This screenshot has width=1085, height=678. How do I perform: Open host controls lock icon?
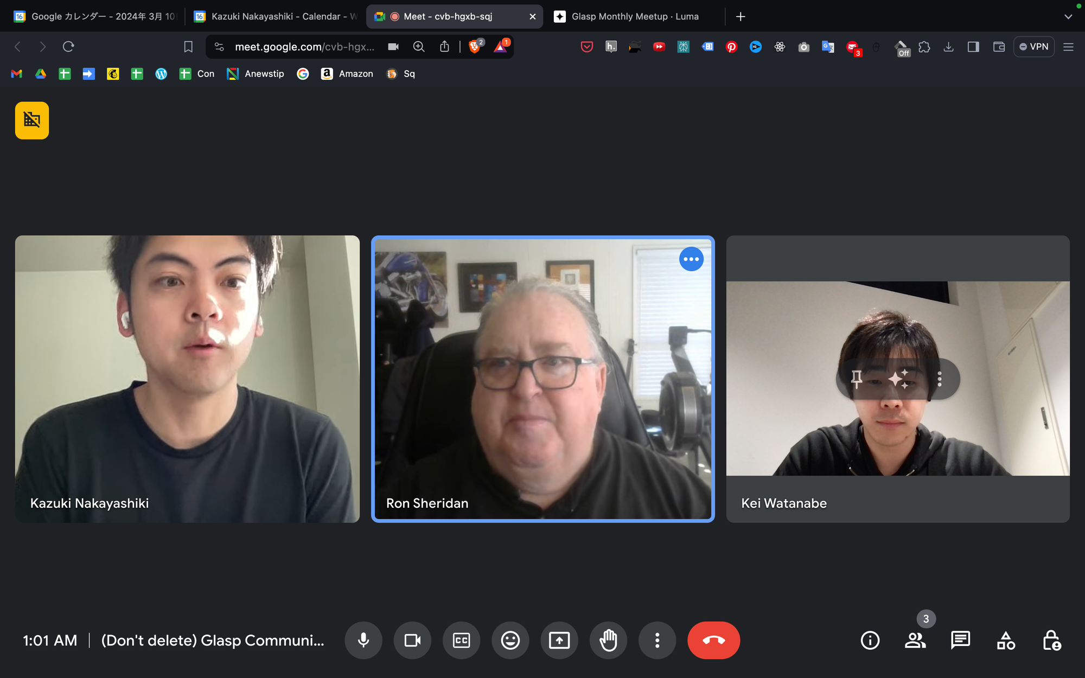(1051, 640)
